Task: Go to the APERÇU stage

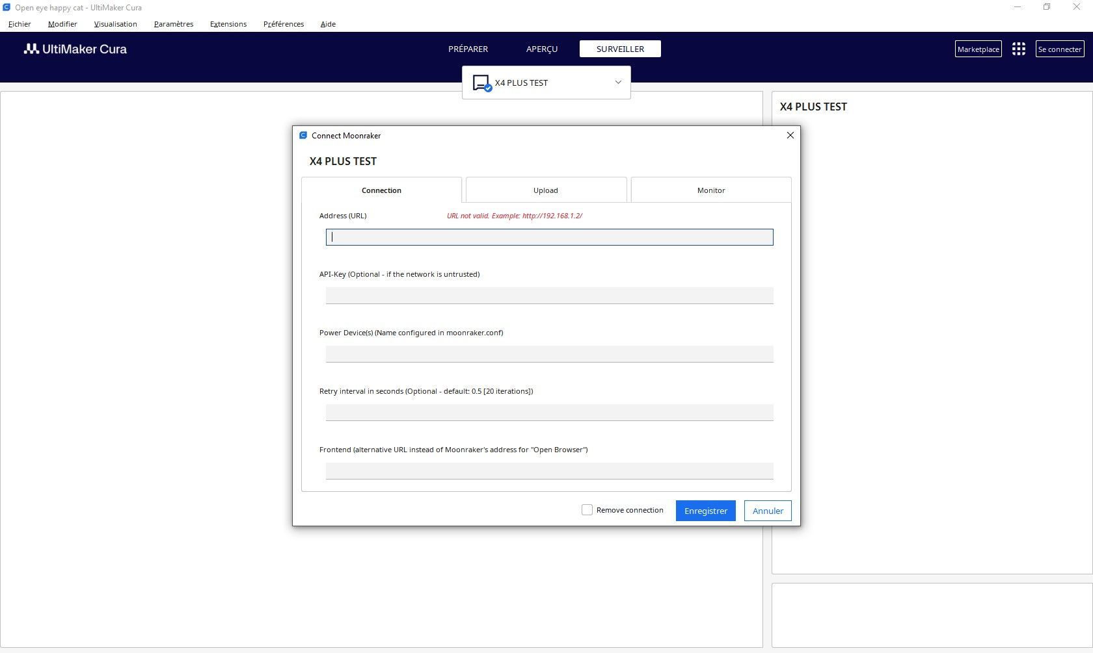Action: tap(542, 49)
